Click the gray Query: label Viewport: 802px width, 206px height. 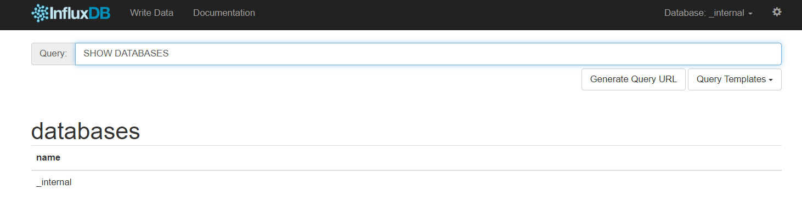[53, 54]
